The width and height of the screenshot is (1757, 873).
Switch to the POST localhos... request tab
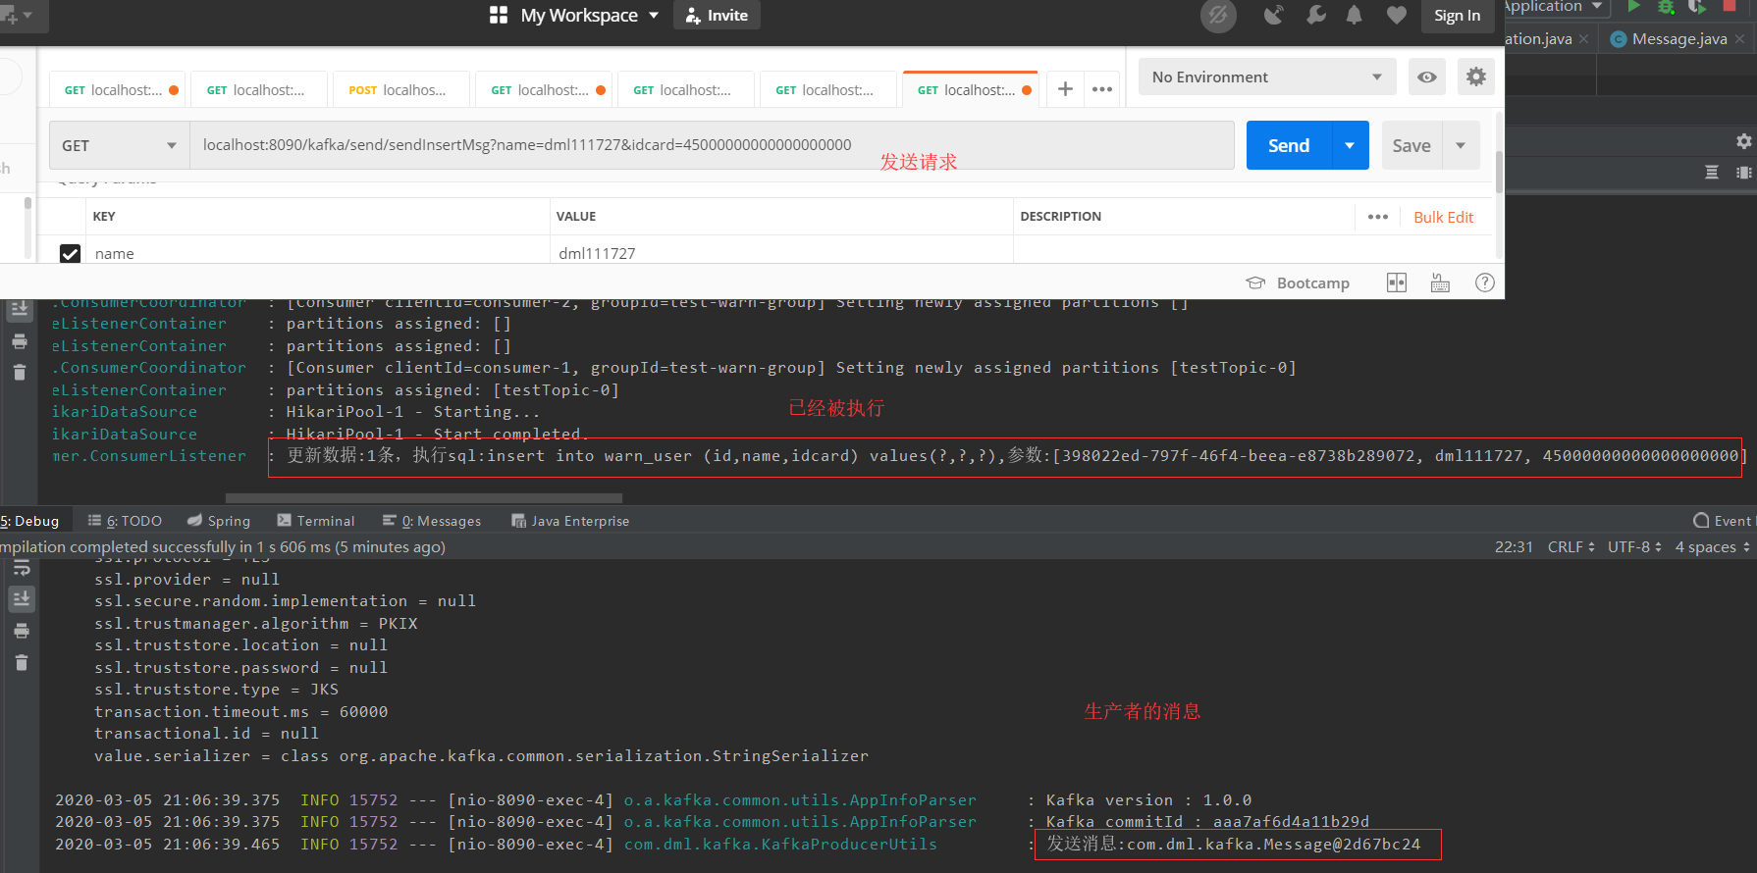[400, 90]
